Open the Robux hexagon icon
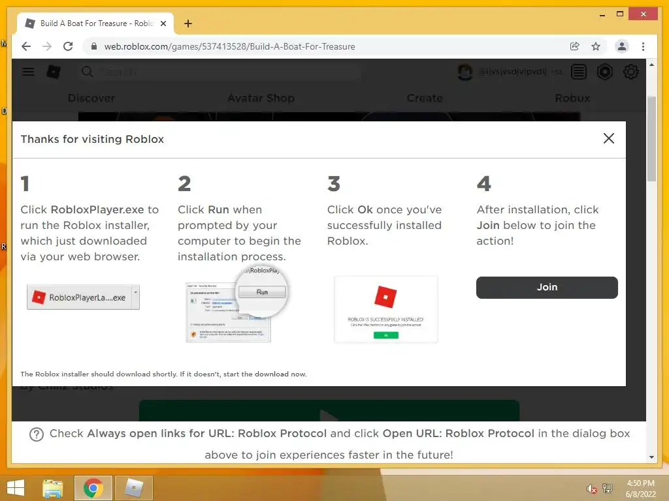This screenshot has height=501, width=669. (604, 72)
